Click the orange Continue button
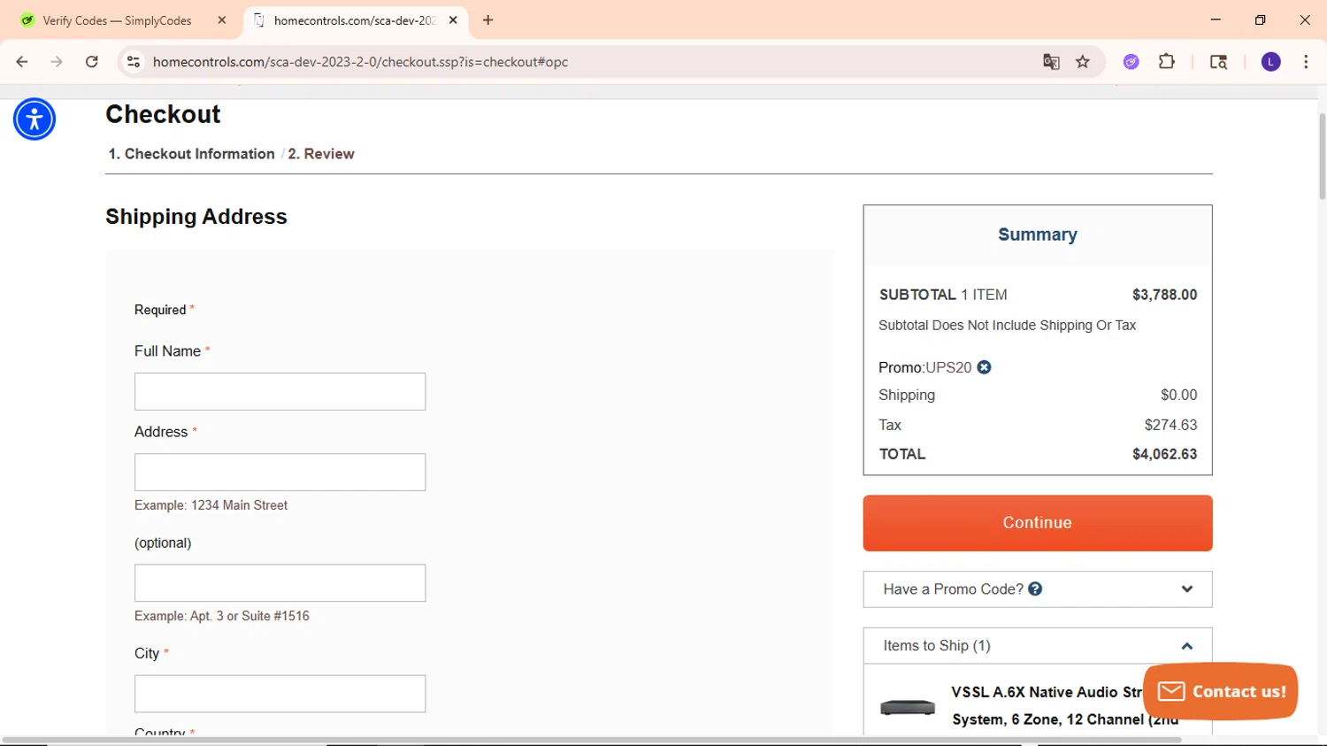The height and width of the screenshot is (746, 1327). point(1038,523)
